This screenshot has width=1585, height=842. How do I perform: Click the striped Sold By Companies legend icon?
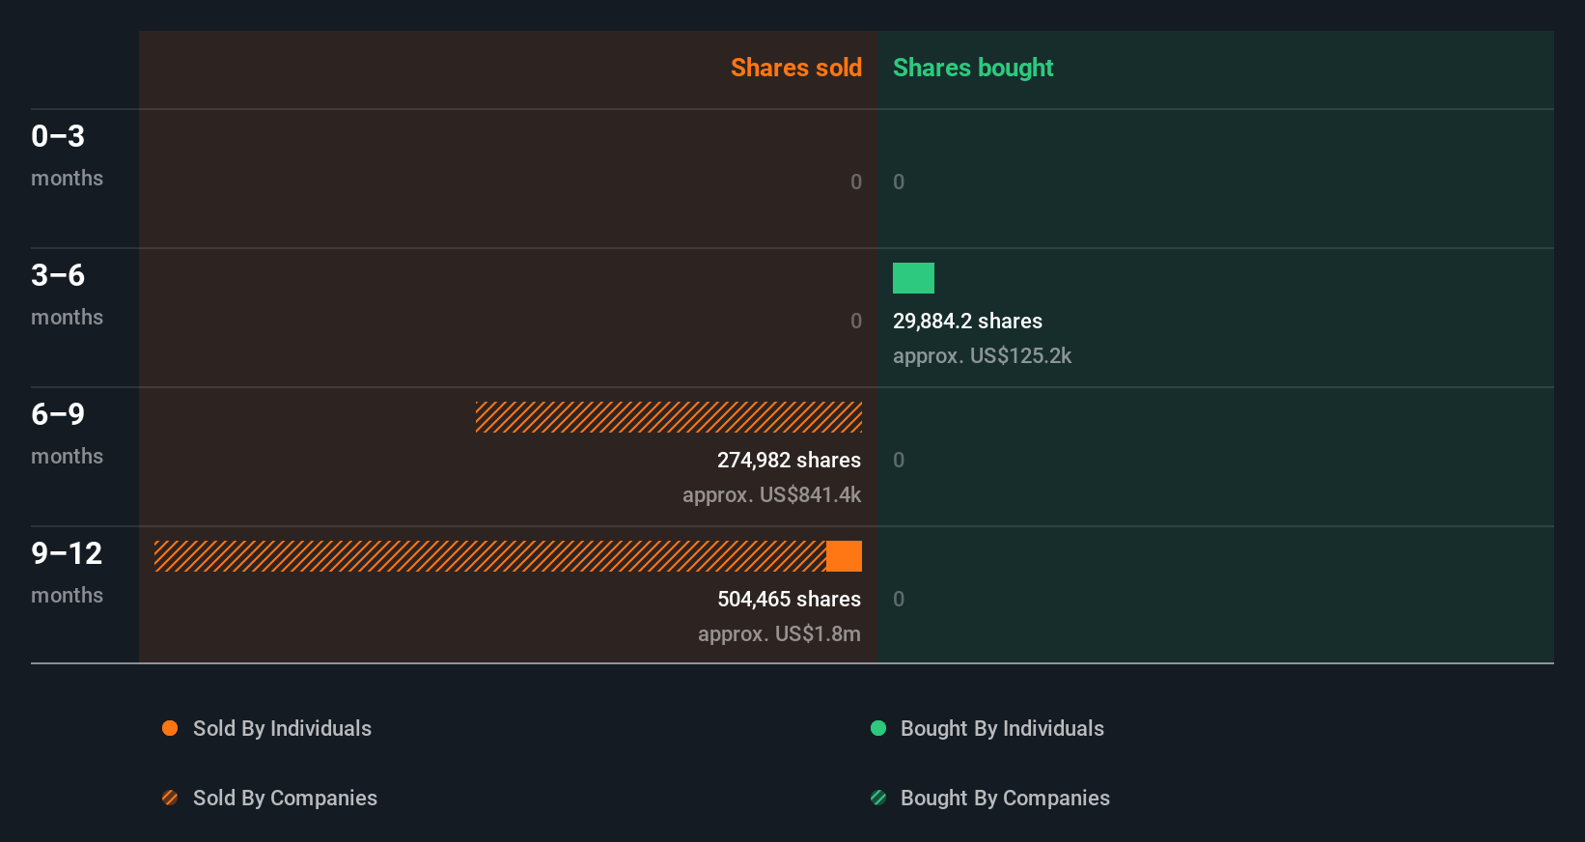click(170, 798)
